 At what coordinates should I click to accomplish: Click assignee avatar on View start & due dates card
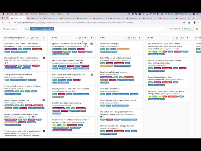92,75
